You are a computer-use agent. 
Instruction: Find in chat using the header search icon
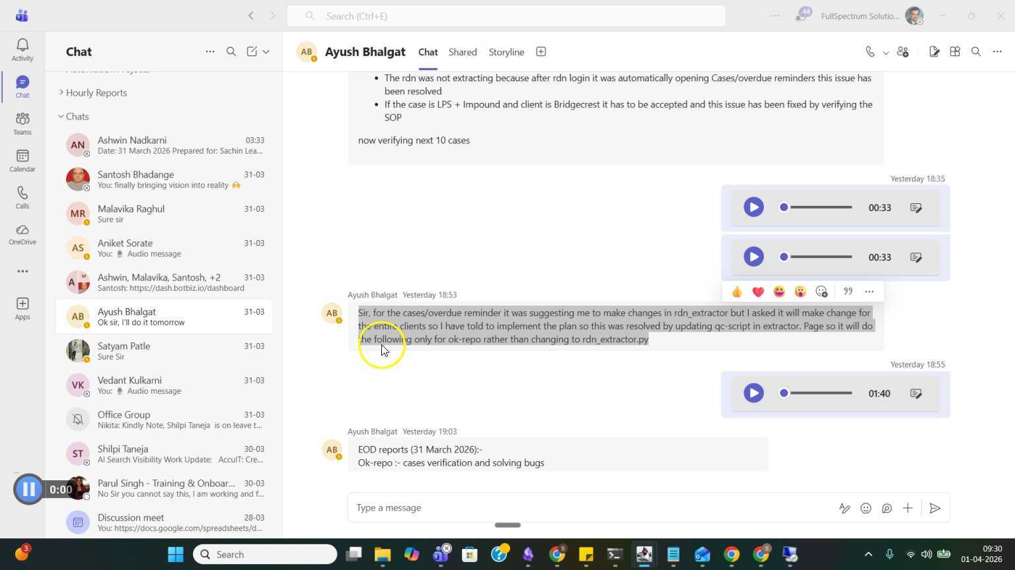(x=976, y=52)
